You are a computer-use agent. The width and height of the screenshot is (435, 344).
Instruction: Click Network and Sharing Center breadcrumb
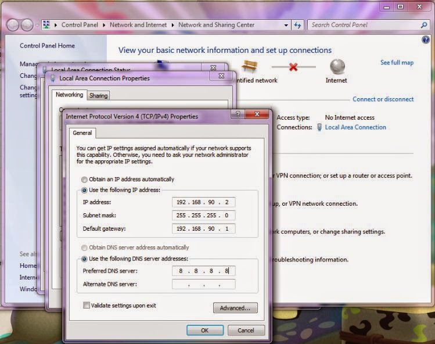point(217,25)
